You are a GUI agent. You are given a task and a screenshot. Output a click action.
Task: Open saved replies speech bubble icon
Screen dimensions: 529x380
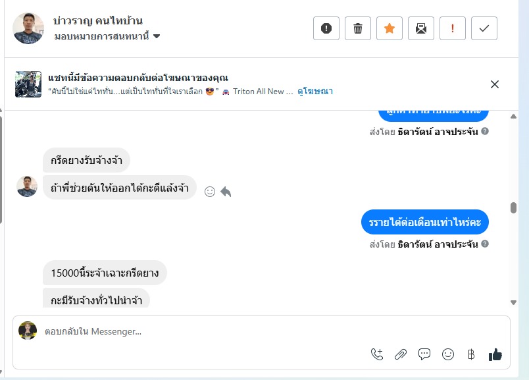click(x=424, y=354)
